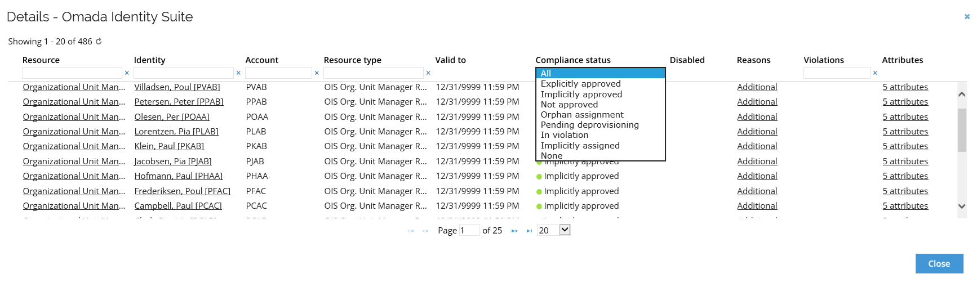977x283 pixels.
Task: Sort by Reasons column header
Action: (754, 60)
